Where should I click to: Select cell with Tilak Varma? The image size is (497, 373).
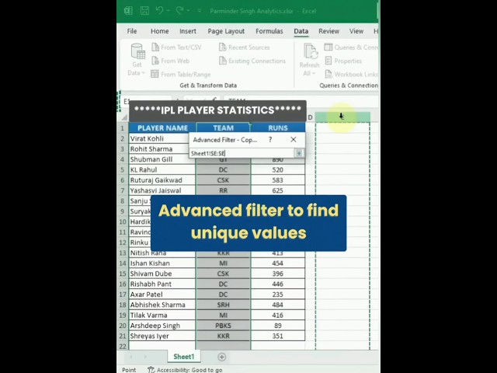coord(162,315)
